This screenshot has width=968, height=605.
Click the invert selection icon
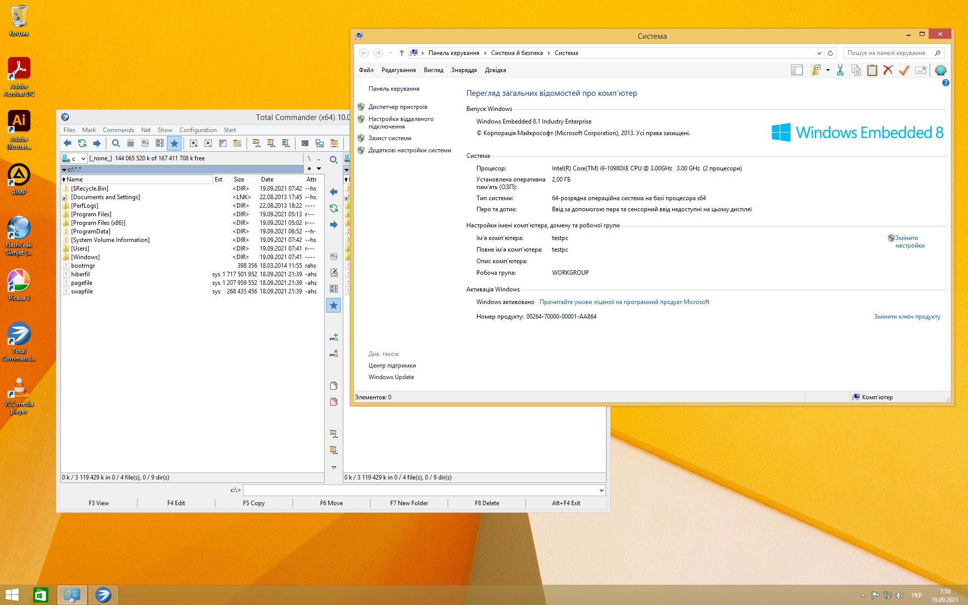coord(223,143)
